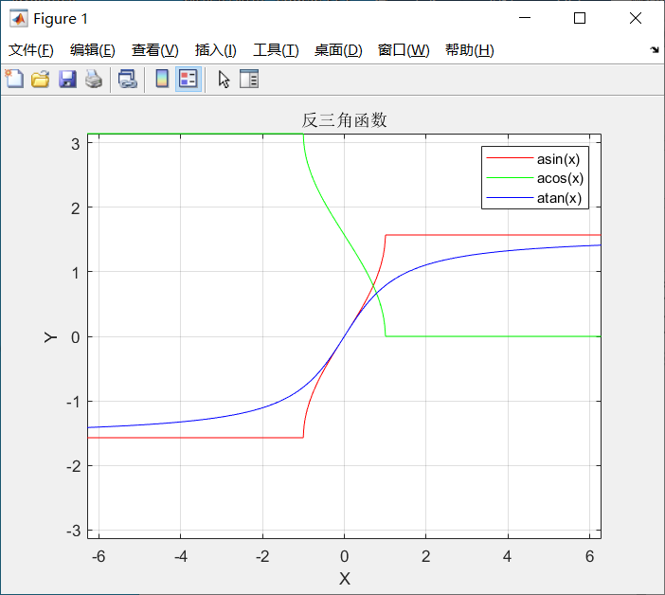Close the Figure 1 window
This screenshot has width=665, height=595.
pos(636,18)
